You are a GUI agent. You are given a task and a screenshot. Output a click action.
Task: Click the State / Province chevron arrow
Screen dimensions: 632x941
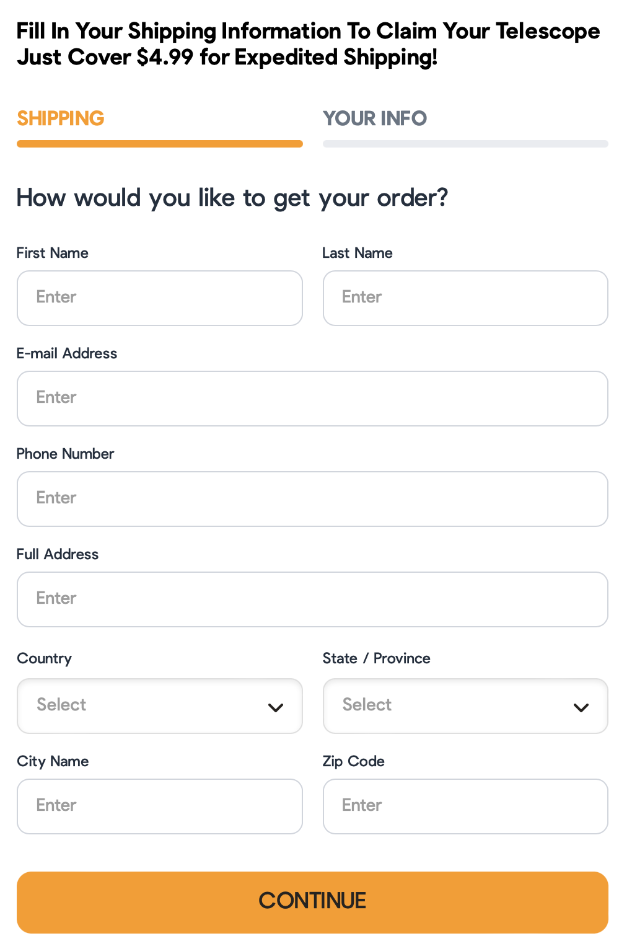click(581, 707)
